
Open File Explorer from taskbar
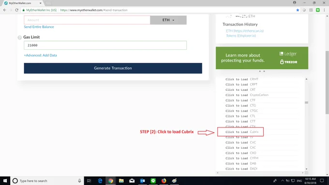(121, 181)
